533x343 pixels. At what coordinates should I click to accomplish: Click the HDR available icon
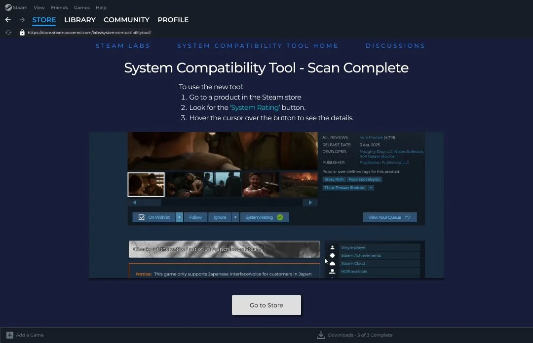coord(333,272)
